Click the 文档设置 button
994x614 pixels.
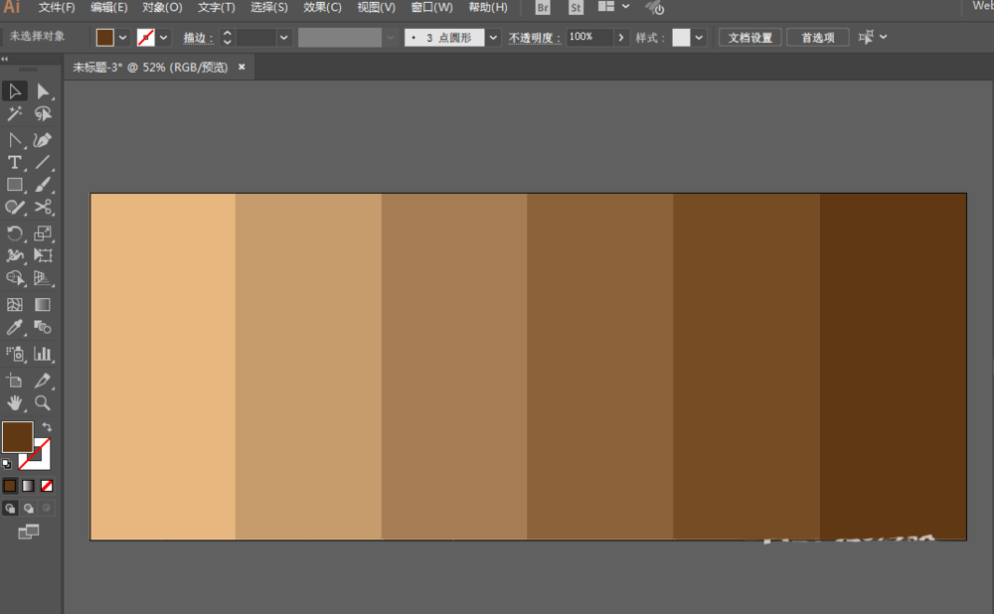tap(749, 38)
